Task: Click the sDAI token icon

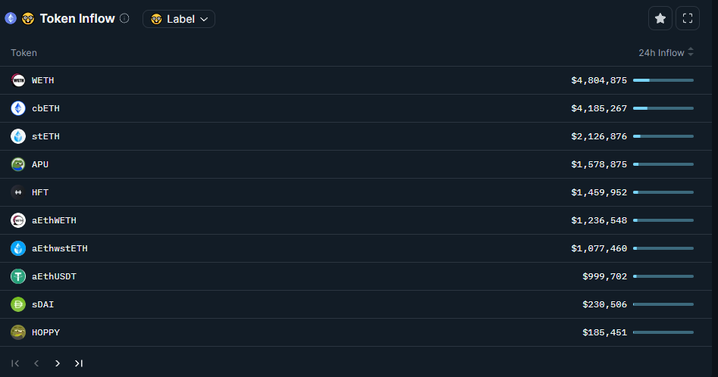Action: coord(18,304)
